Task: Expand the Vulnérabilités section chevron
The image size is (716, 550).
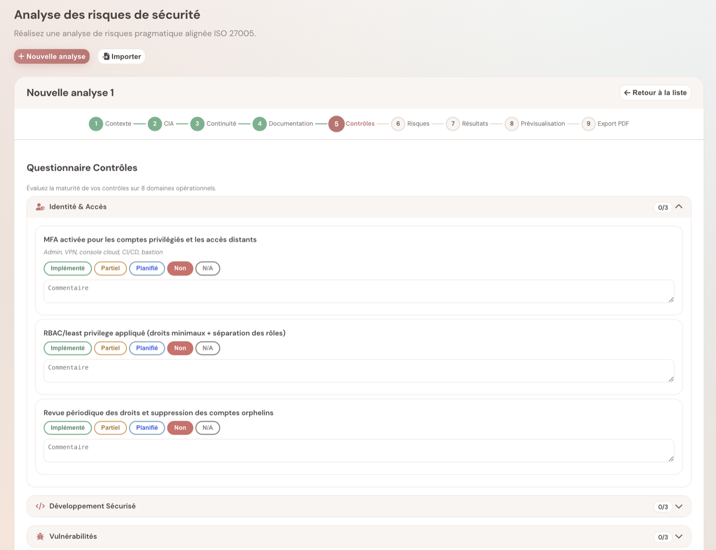Action: click(x=679, y=537)
